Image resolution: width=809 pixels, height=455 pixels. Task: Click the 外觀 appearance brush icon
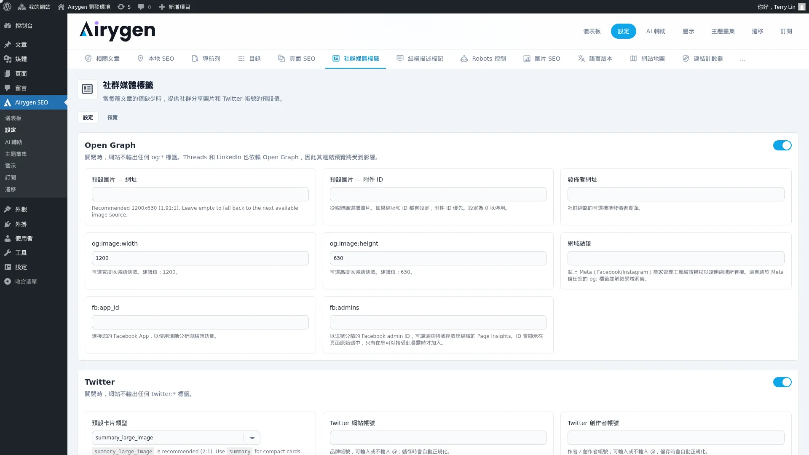click(8, 209)
